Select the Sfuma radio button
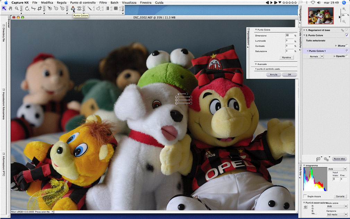This screenshot has width=350, height=219. [x=347, y=46]
